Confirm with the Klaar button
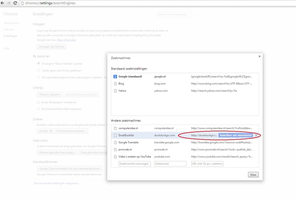 click(x=253, y=175)
